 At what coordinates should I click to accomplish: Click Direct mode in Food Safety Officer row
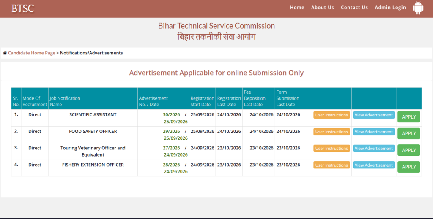35,131
